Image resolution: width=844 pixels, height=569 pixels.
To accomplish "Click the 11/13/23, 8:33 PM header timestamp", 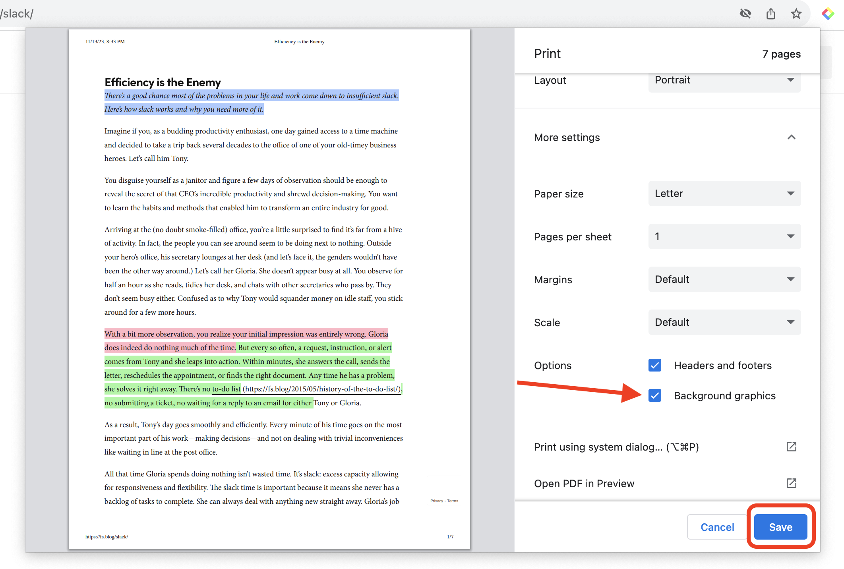I will pyautogui.click(x=105, y=42).
